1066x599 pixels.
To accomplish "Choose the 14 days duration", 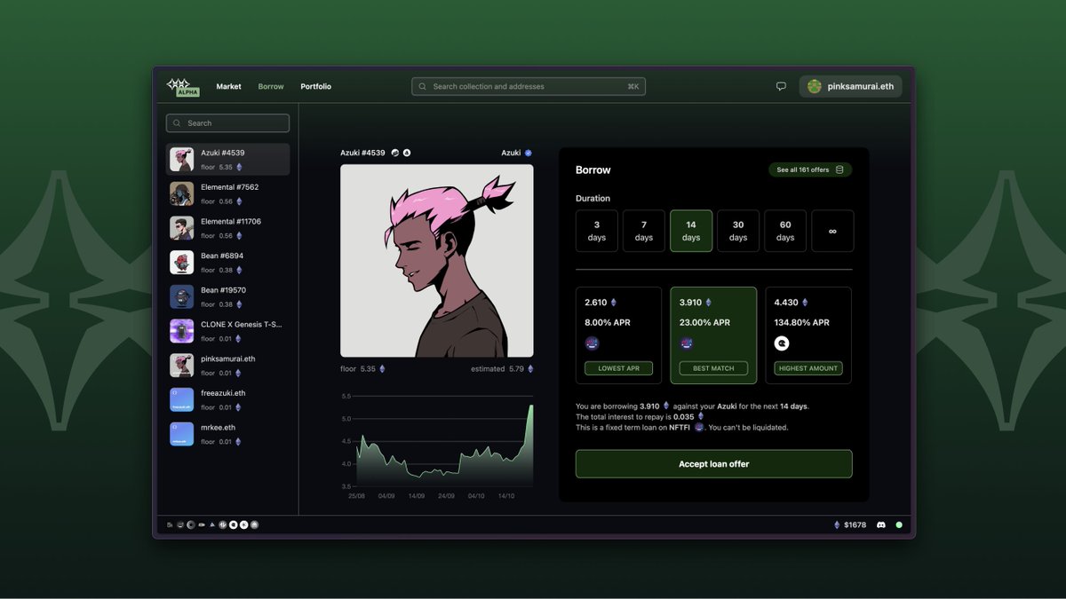I will pyautogui.click(x=691, y=231).
